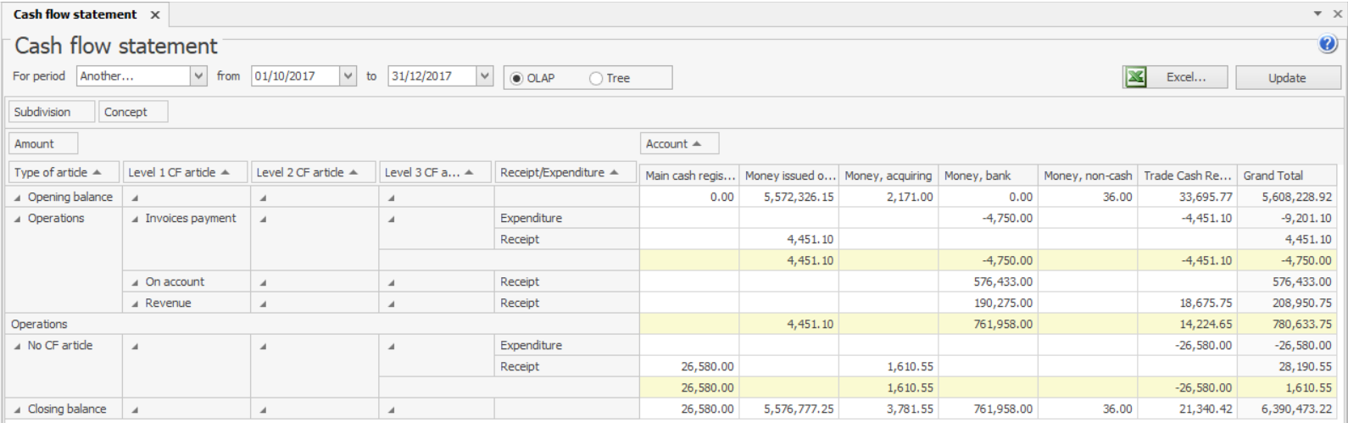Open the tab list dropdown arrow at top right

coord(1317,14)
